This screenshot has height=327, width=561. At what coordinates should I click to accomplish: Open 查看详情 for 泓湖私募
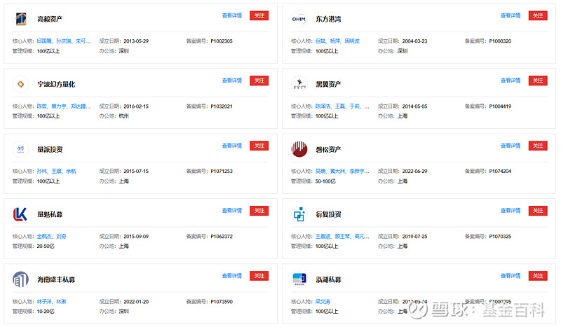[511, 276]
